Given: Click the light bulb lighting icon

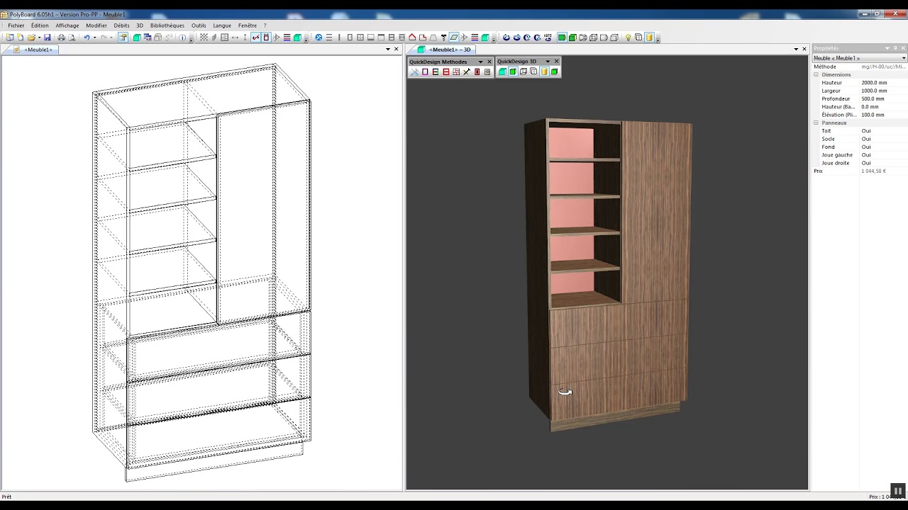Looking at the screenshot, I should [629, 38].
